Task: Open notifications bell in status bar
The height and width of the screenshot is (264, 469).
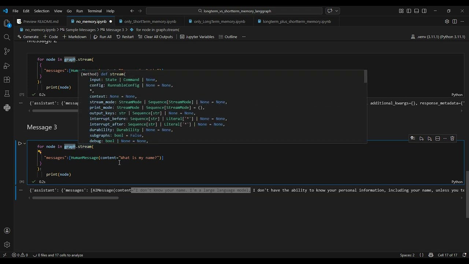Action: (x=464, y=255)
